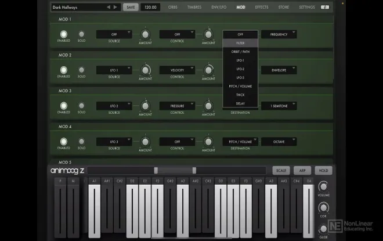
Task: Click MOD 2 control amount knob
Action: (x=208, y=70)
